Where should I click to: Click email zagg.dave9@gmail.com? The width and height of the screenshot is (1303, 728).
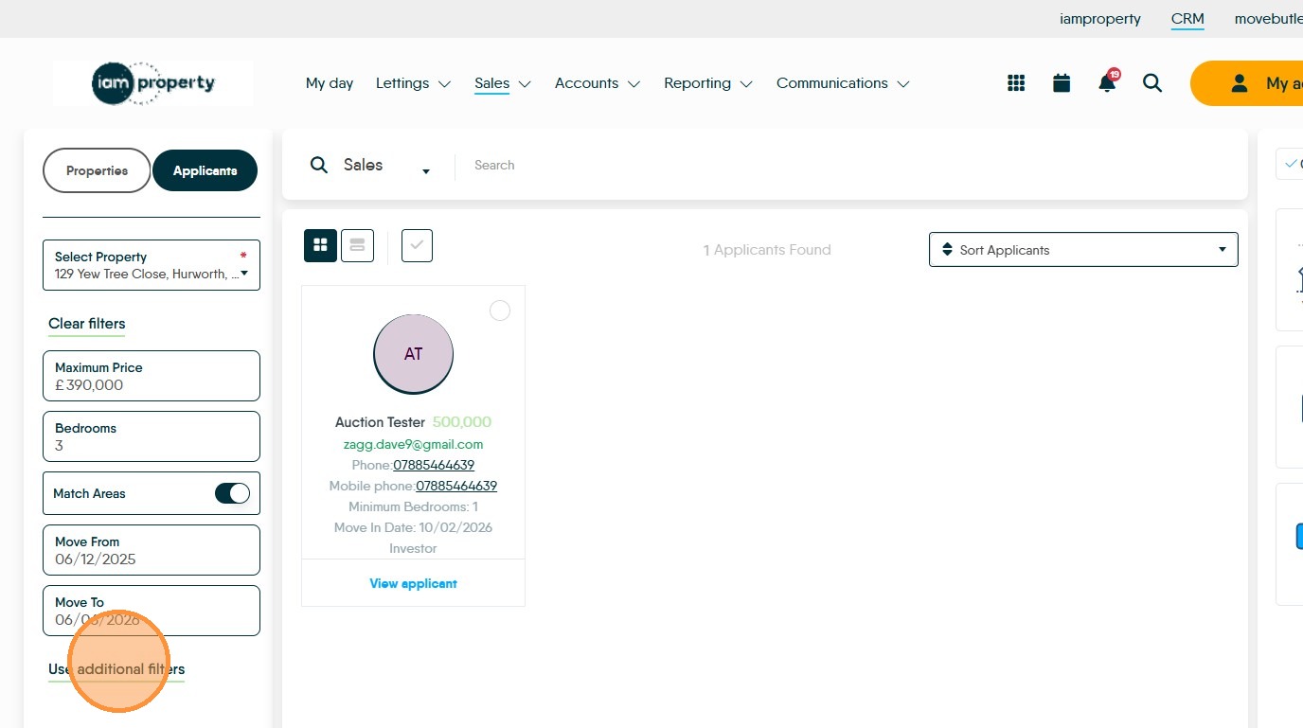point(413,444)
